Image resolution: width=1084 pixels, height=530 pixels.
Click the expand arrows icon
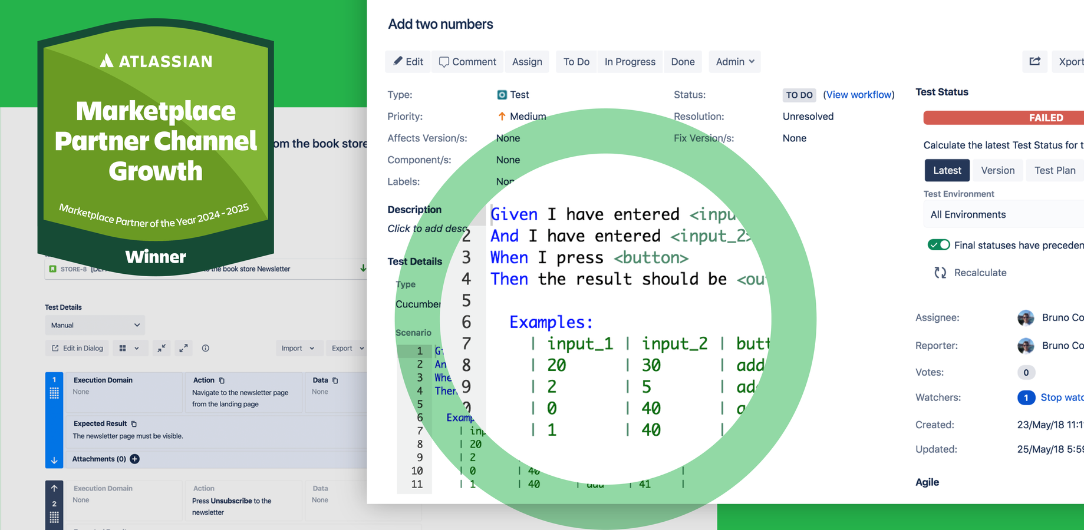point(184,348)
